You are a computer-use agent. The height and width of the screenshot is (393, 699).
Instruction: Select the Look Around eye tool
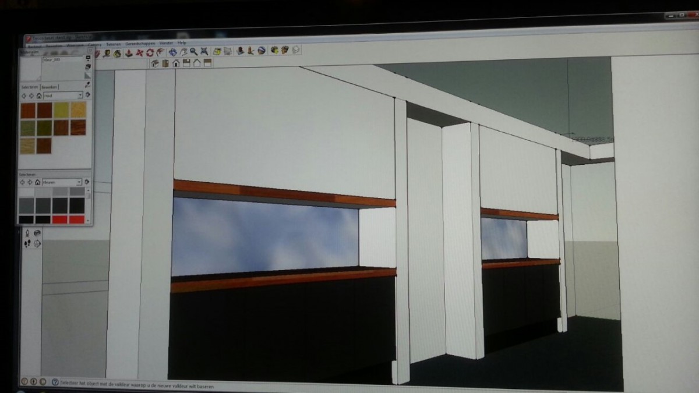tap(37, 233)
